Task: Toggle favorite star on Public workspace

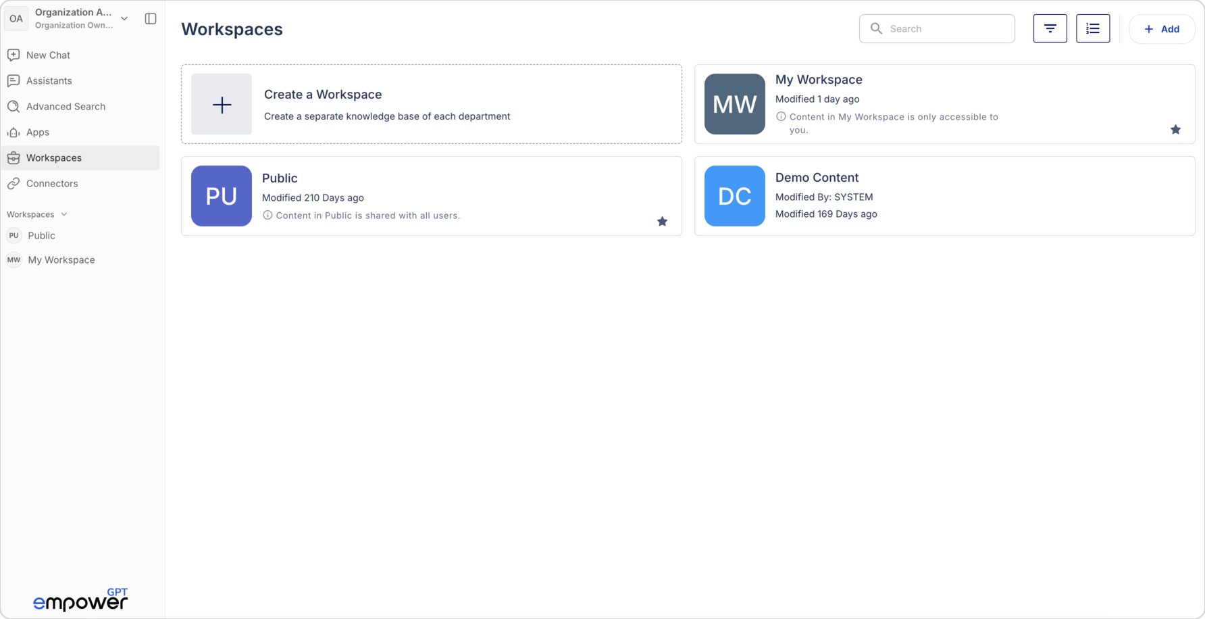Action: 662,222
